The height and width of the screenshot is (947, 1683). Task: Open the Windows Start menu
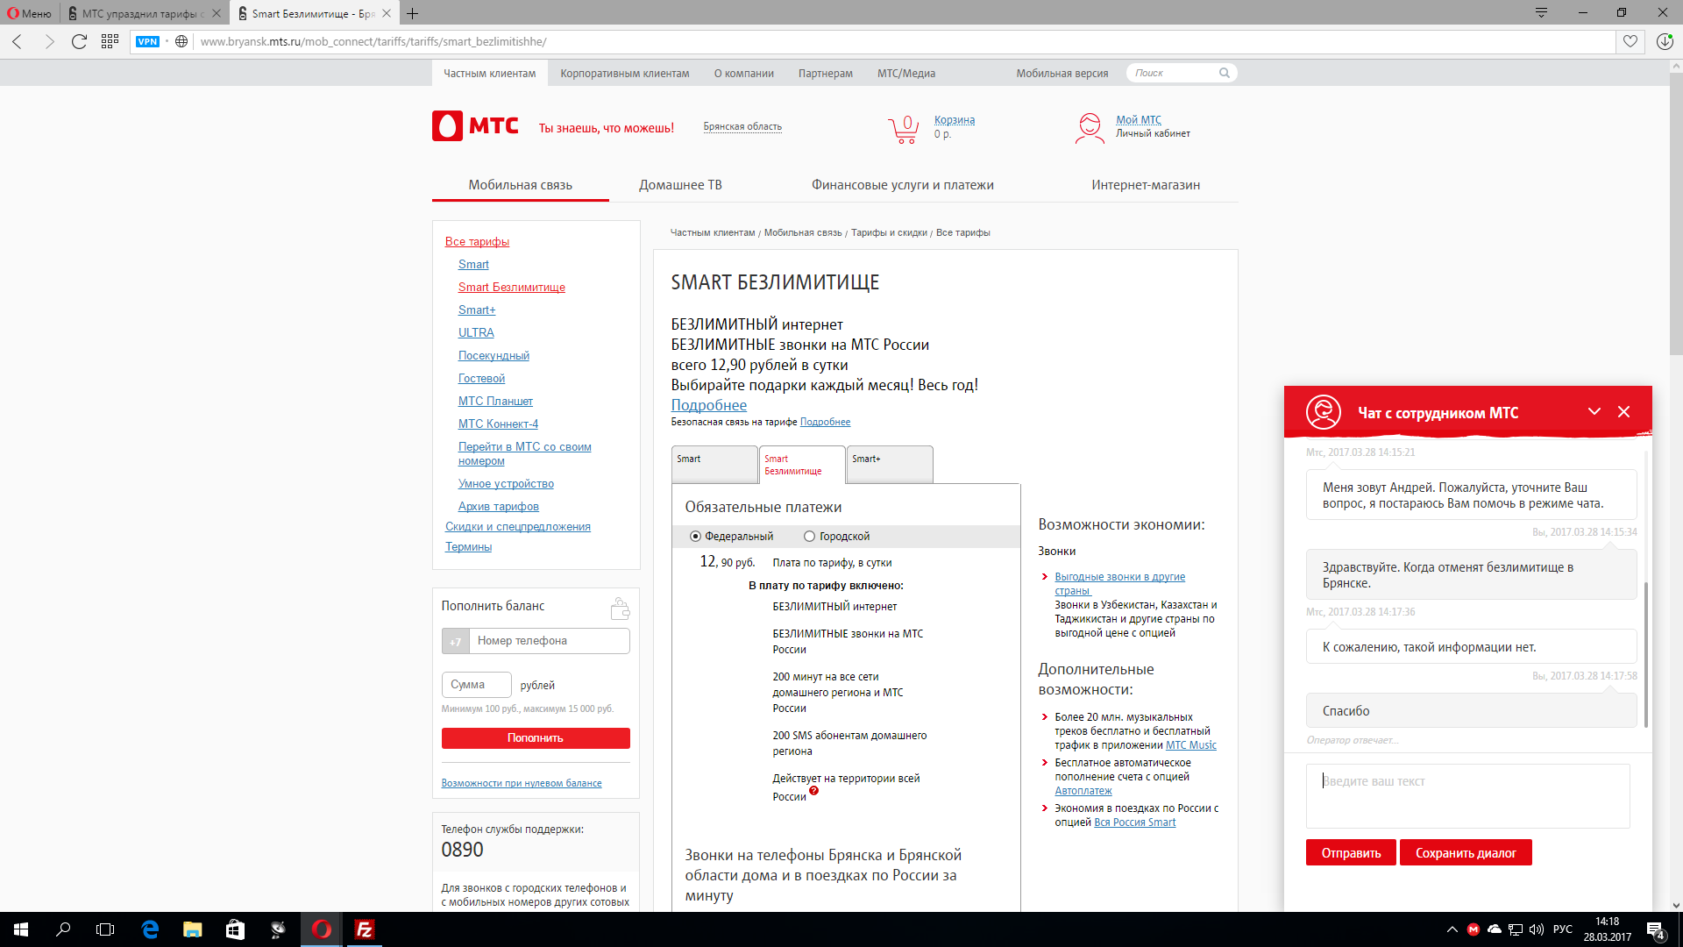coord(21,929)
